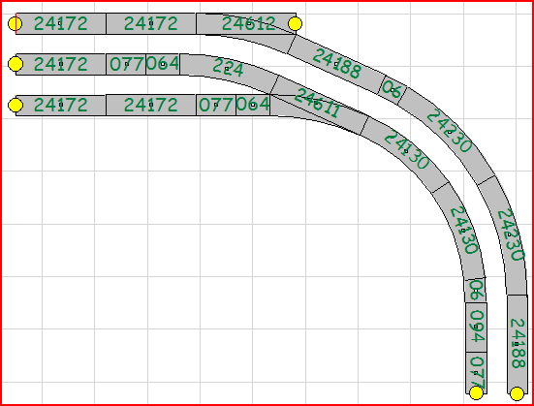Screen dimensions: 534x406
Task: Select the 06 piece on outer curve
Action: 393,90
